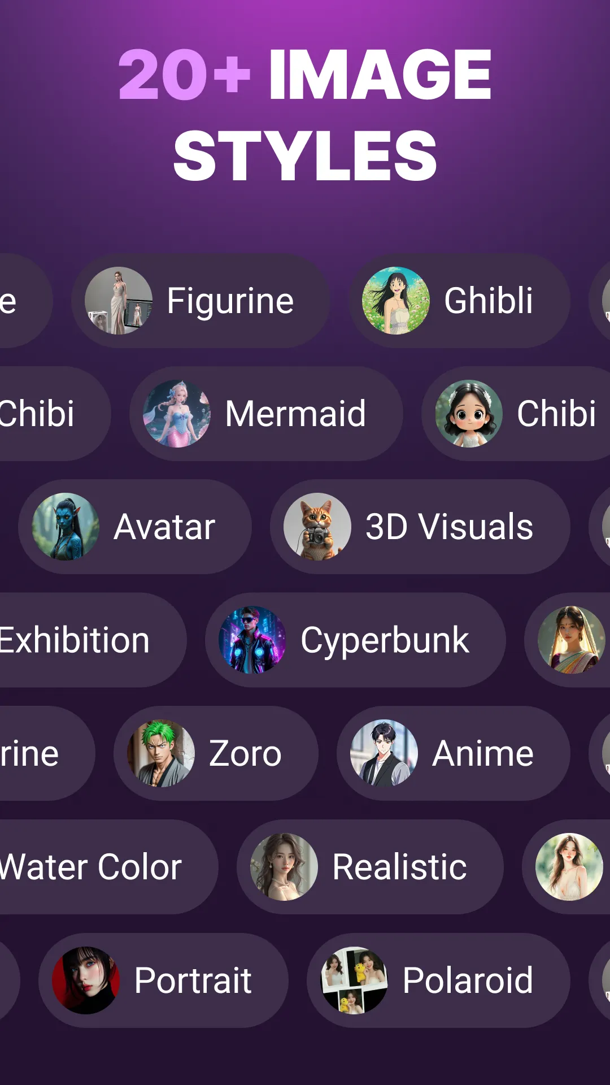Tap the Mermaid style thumbnail

(x=177, y=414)
